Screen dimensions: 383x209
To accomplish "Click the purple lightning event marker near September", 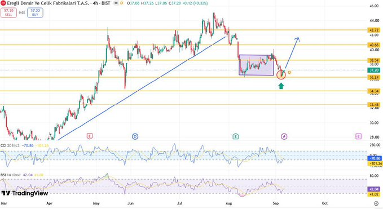I will pyautogui.click(x=284, y=136).
